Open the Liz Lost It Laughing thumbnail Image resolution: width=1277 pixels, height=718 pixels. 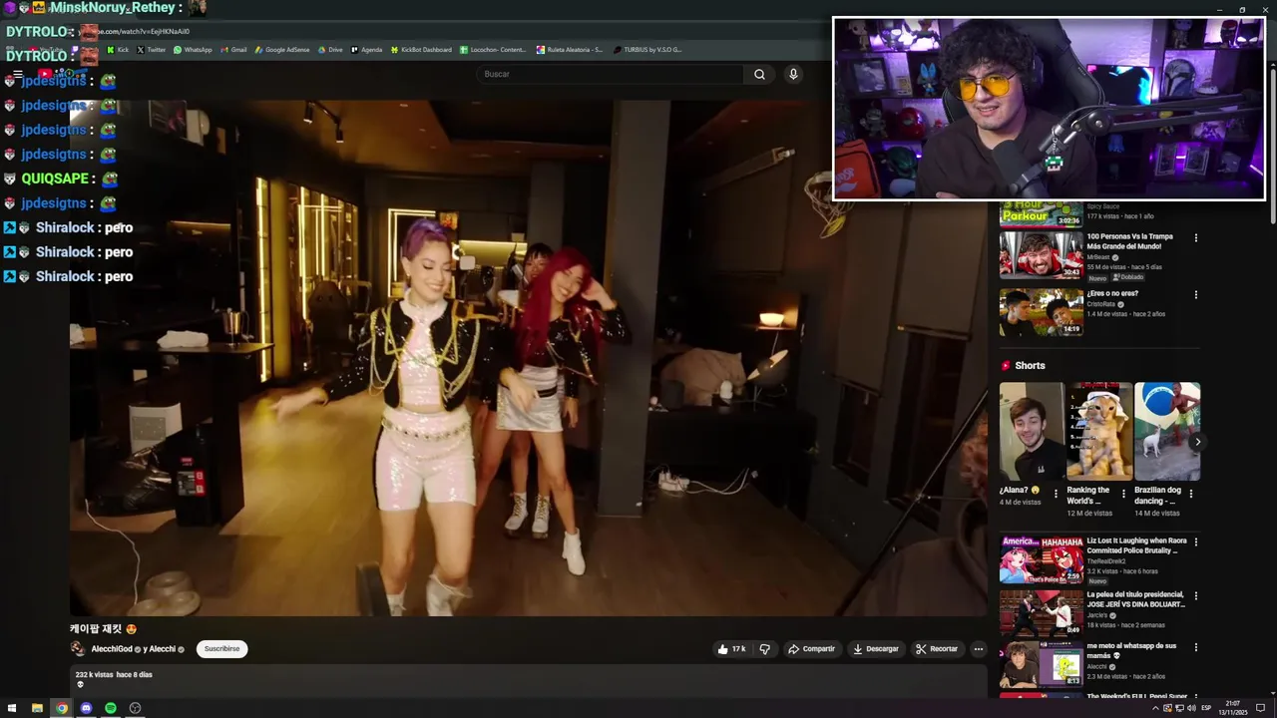(x=1042, y=559)
